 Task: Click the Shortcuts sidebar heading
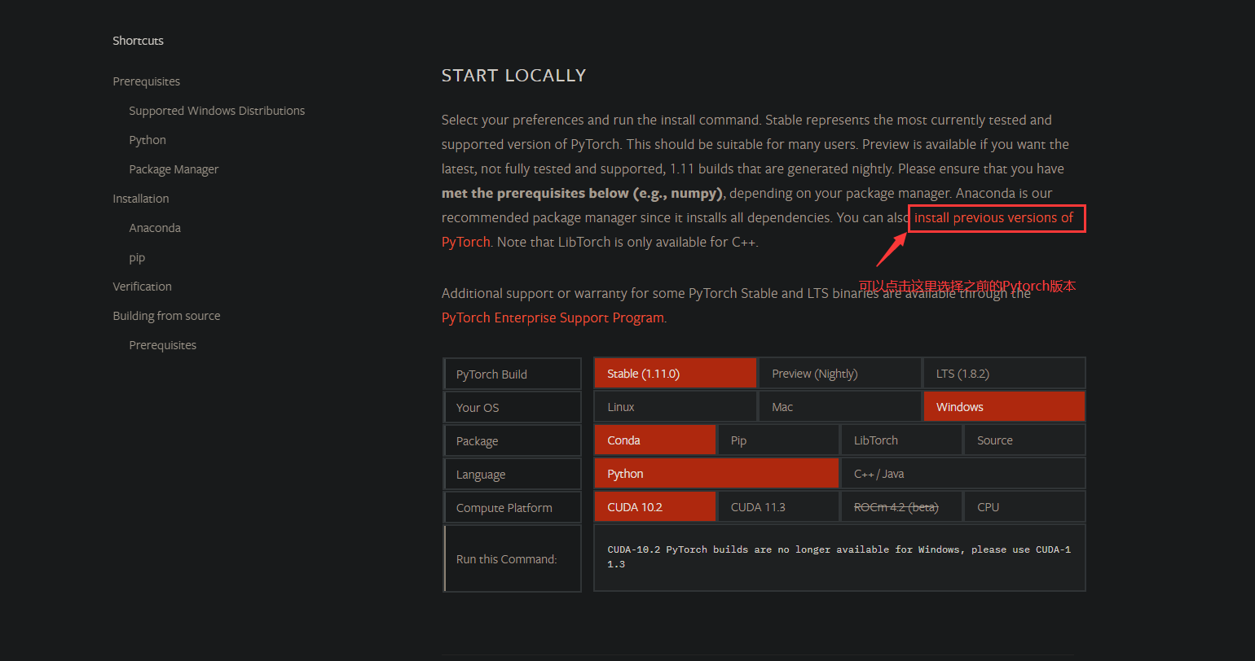[139, 41]
